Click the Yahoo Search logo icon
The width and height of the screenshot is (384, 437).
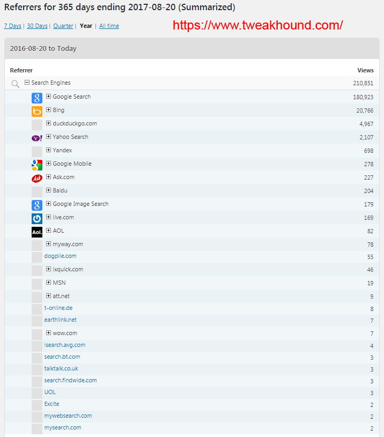pyautogui.click(x=37, y=138)
